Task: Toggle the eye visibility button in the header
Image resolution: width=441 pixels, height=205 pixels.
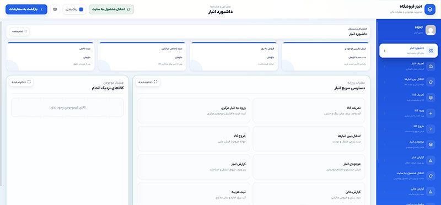Action: tap(55, 9)
